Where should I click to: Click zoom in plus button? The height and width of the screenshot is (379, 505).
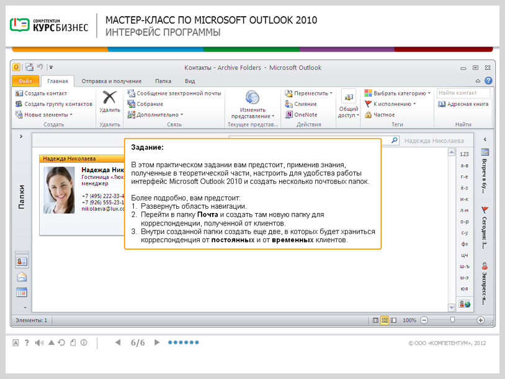pyautogui.click(x=481, y=320)
